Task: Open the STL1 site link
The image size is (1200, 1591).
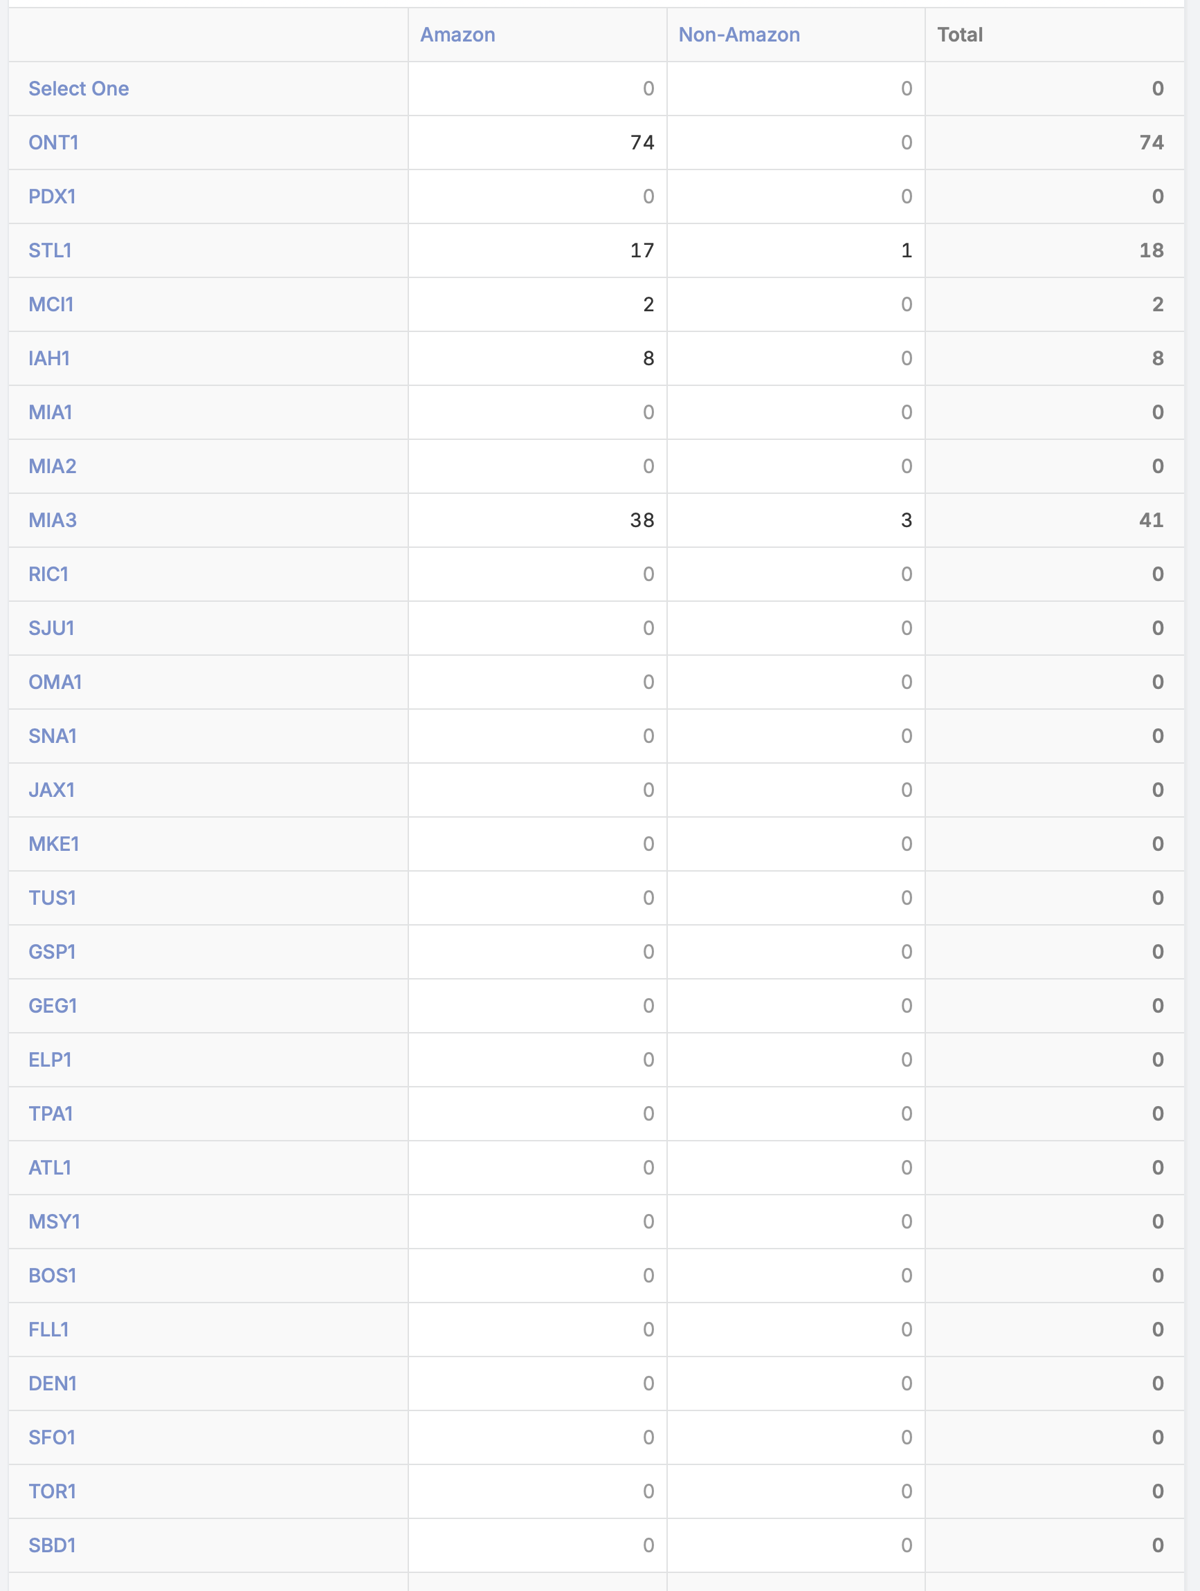Action: point(50,250)
